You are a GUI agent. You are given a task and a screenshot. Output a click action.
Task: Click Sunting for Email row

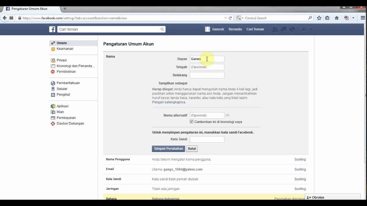[300, 169]
